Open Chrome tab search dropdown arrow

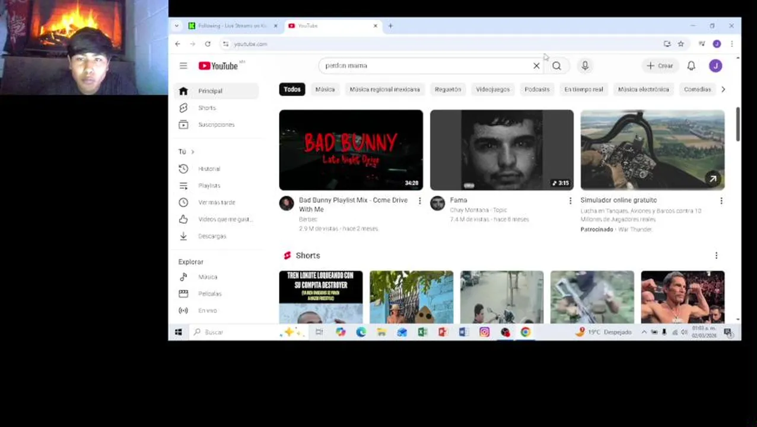point(177,26)
